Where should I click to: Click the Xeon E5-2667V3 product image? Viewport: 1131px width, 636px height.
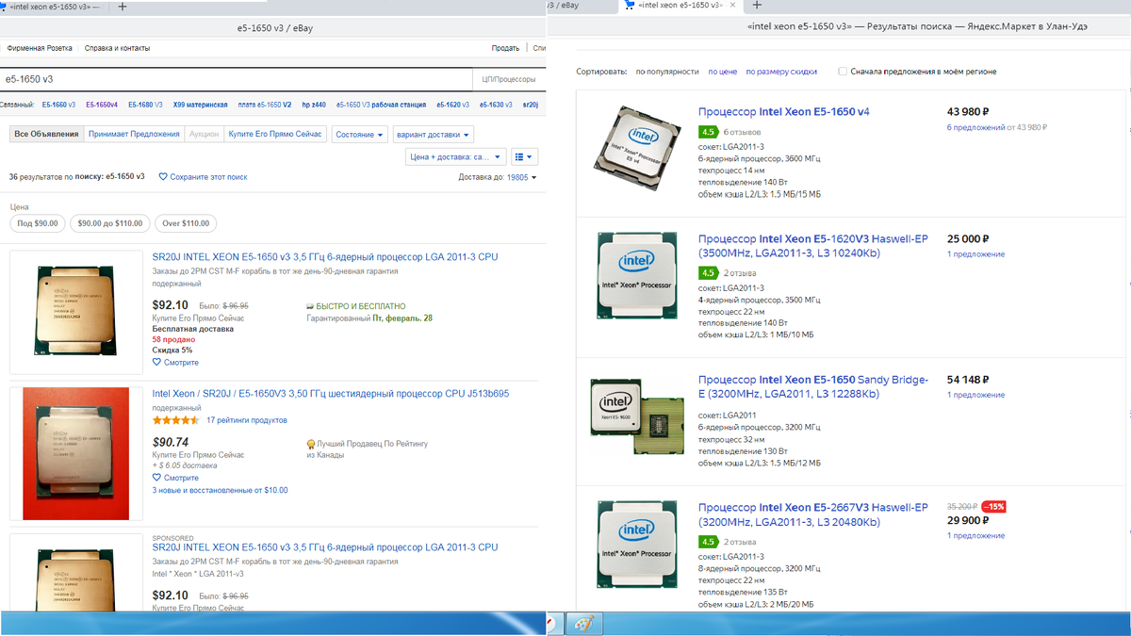637,546
